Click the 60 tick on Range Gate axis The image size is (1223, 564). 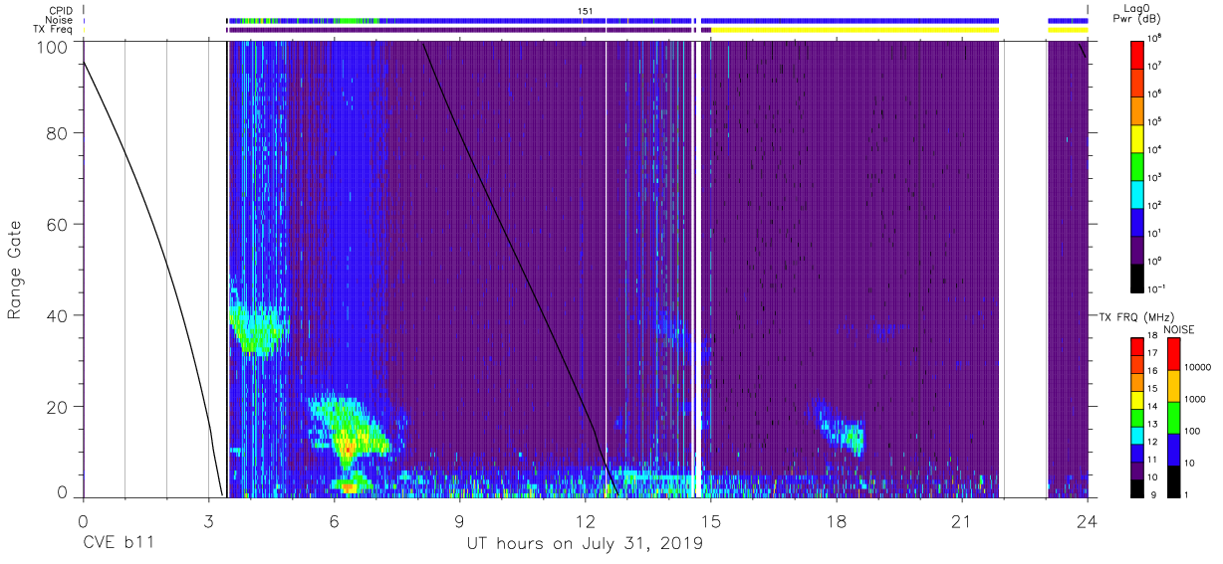click(x=56, y=225)
